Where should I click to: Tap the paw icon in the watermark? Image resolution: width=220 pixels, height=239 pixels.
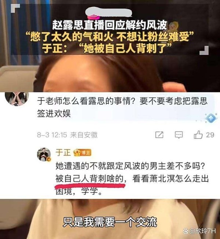click(186, 231)
